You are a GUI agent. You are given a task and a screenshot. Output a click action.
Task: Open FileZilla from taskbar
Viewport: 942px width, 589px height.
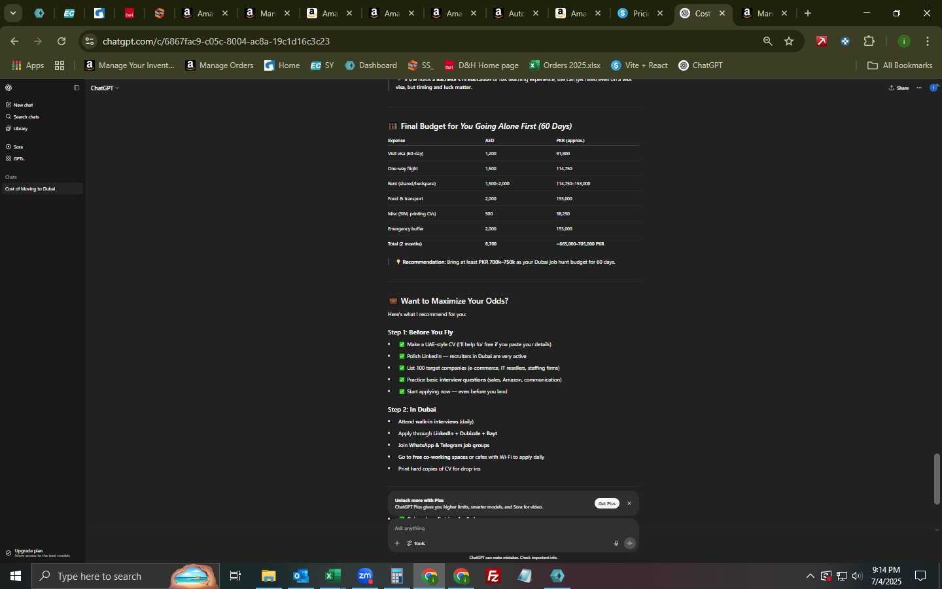point(493,576)
